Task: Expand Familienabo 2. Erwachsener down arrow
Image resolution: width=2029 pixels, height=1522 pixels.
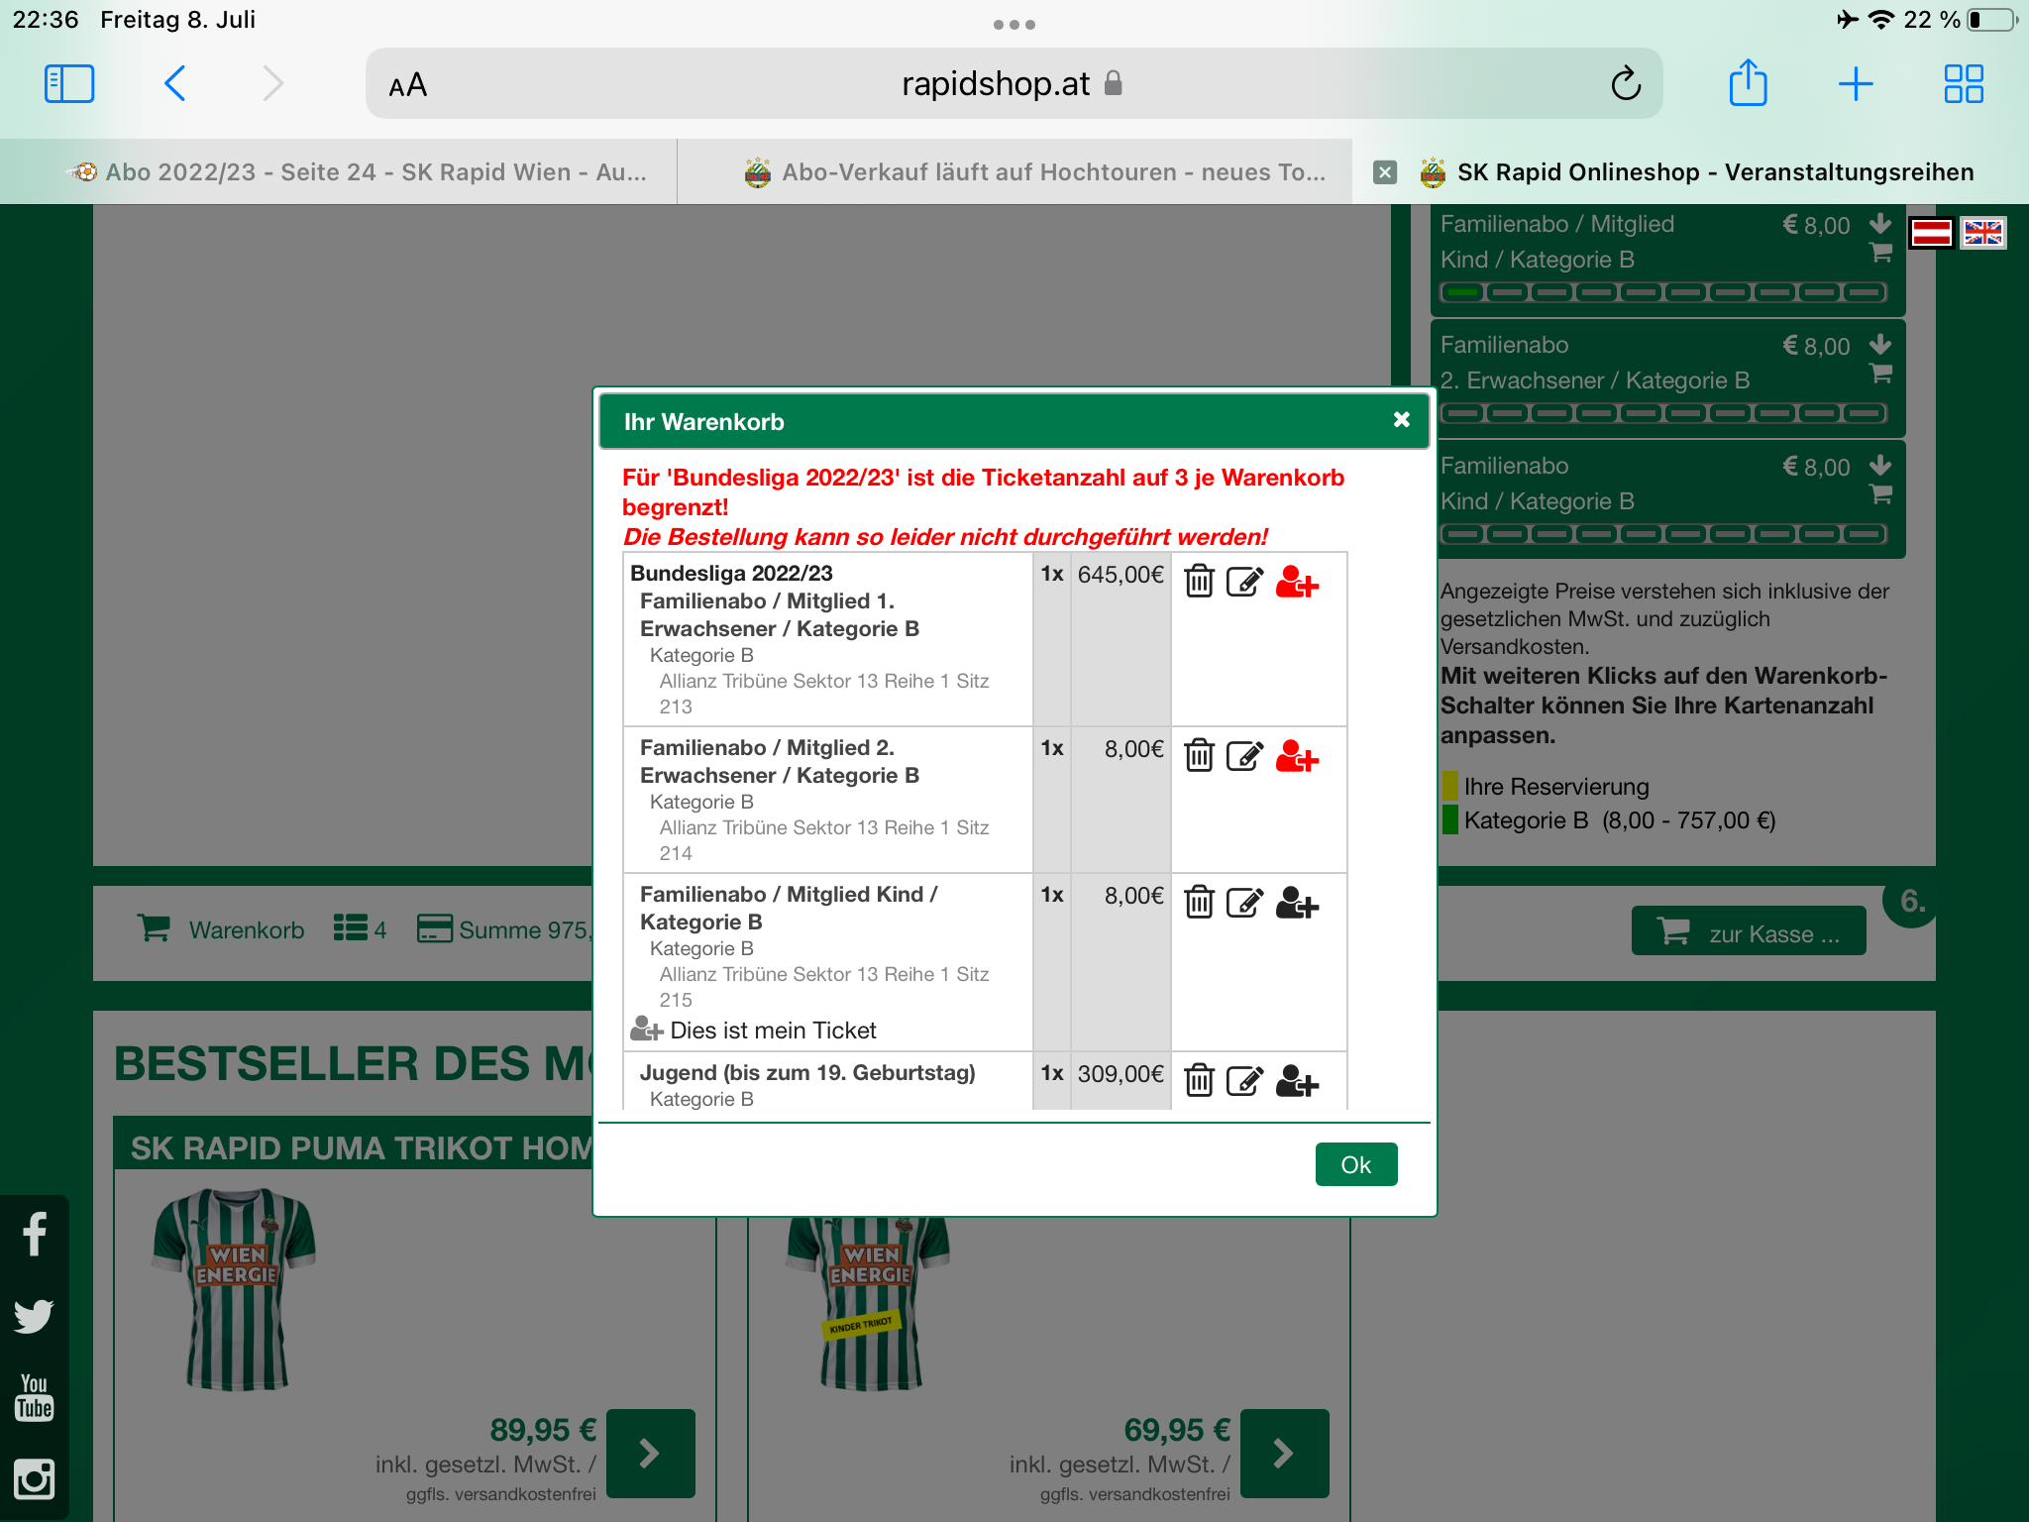Action: pyautogui.click(x=1880, y=344)
